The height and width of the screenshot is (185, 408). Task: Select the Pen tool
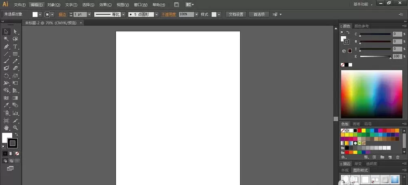pos(6,46)
